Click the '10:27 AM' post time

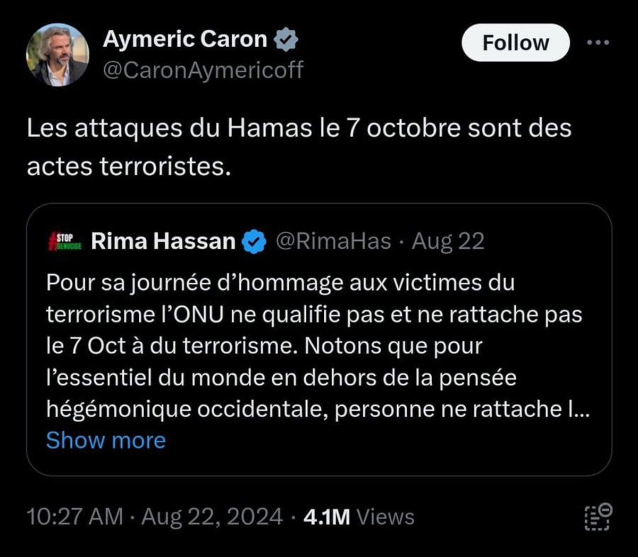click(x=74, y=517)
